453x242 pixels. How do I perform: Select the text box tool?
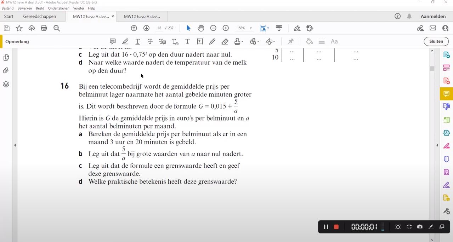click(200, 41)
